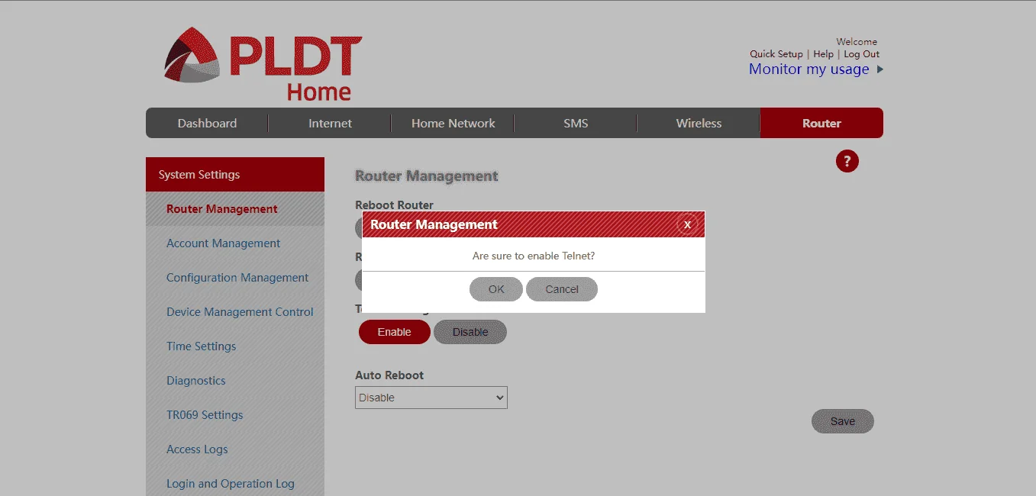Open Account Management in the sidebar
Screen dimensions: 1036x496
[224, 243]
